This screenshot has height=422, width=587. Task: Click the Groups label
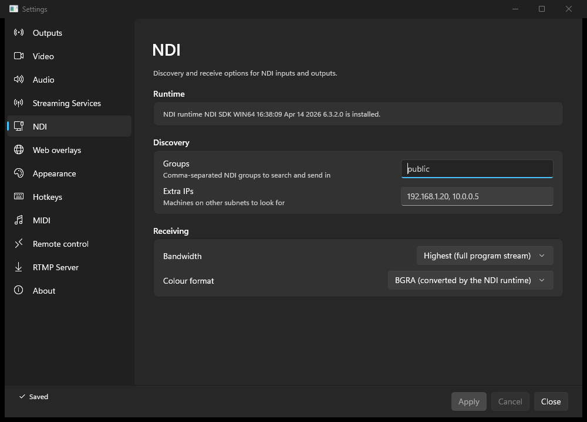coord(176,164)
